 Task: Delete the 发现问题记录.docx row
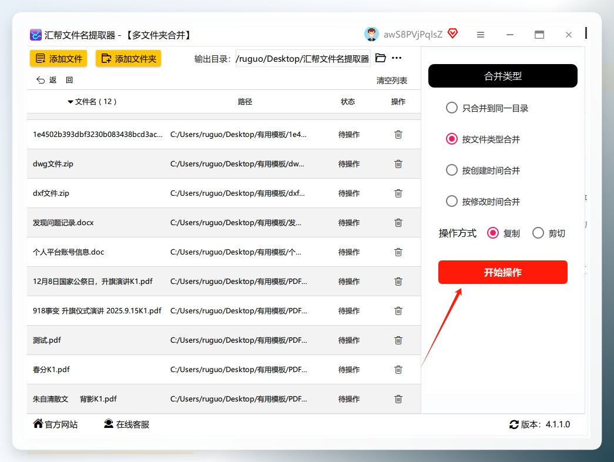[x=398, y=223]
